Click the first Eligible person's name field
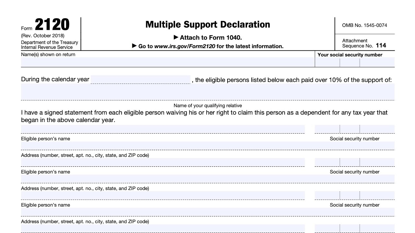Image resolution: width=415 pixels, height=233 pixels. point(163,129)
